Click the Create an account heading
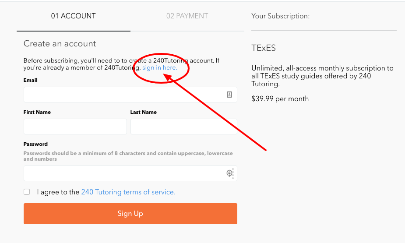The height and width of the screenshot is (243, 405). [x=60, y=44]
